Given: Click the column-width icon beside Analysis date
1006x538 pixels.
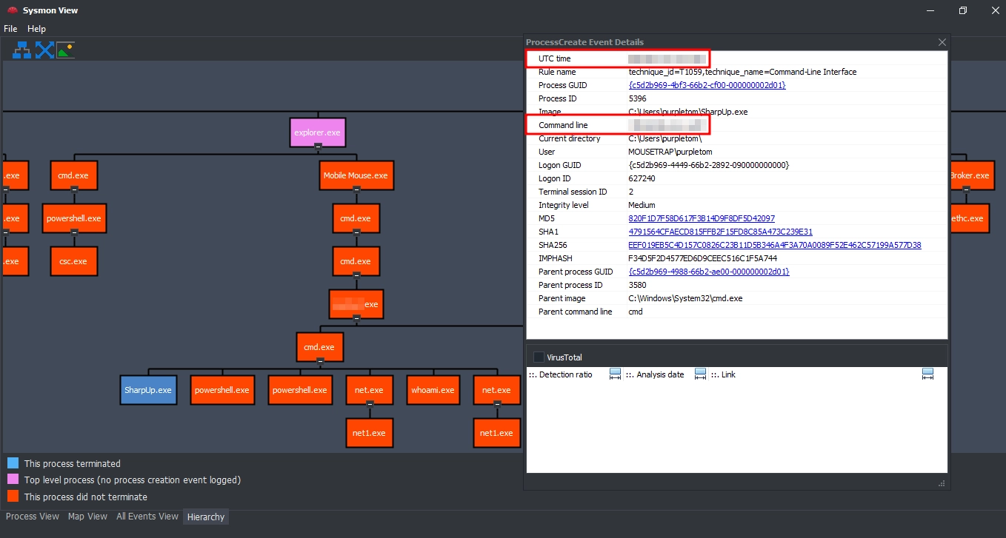Looking at the screenshot, I should pyautogui.click(x=700, y=374).
